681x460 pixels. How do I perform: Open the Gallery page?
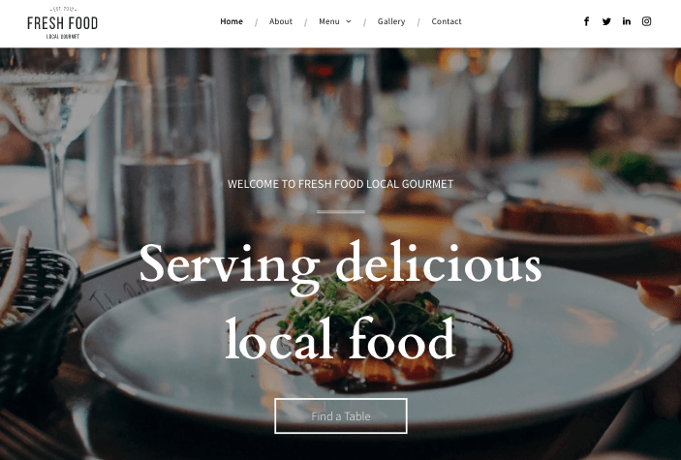pyautogui.click(x=391, y=21)
